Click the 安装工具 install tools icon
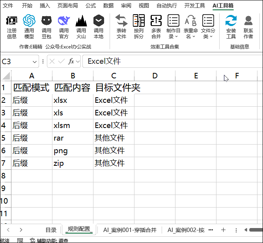This screenshot has width=263, height=243. tap(231, 26)
